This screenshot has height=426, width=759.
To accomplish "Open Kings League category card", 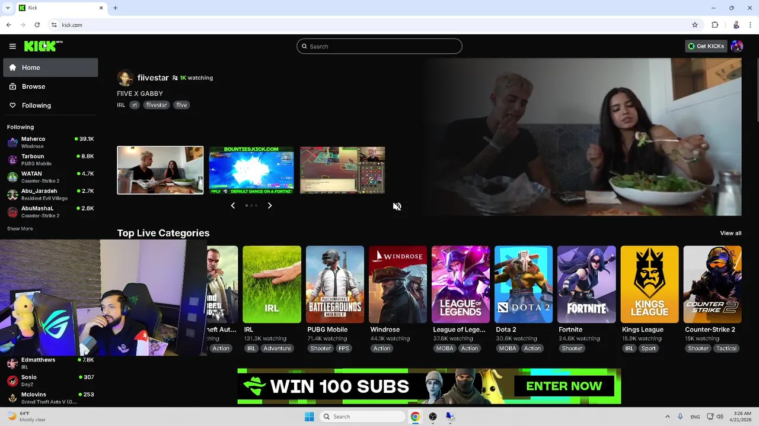I will point(649,285).
